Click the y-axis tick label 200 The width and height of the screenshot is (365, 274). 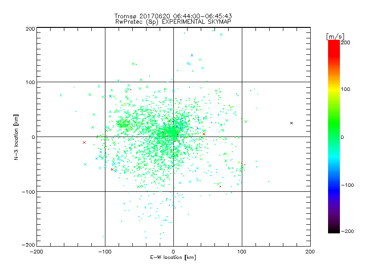(30, 29)
